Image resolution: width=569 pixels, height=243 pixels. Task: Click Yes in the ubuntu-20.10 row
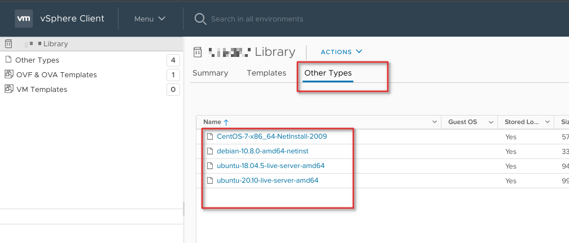click(x=510, y=180)
